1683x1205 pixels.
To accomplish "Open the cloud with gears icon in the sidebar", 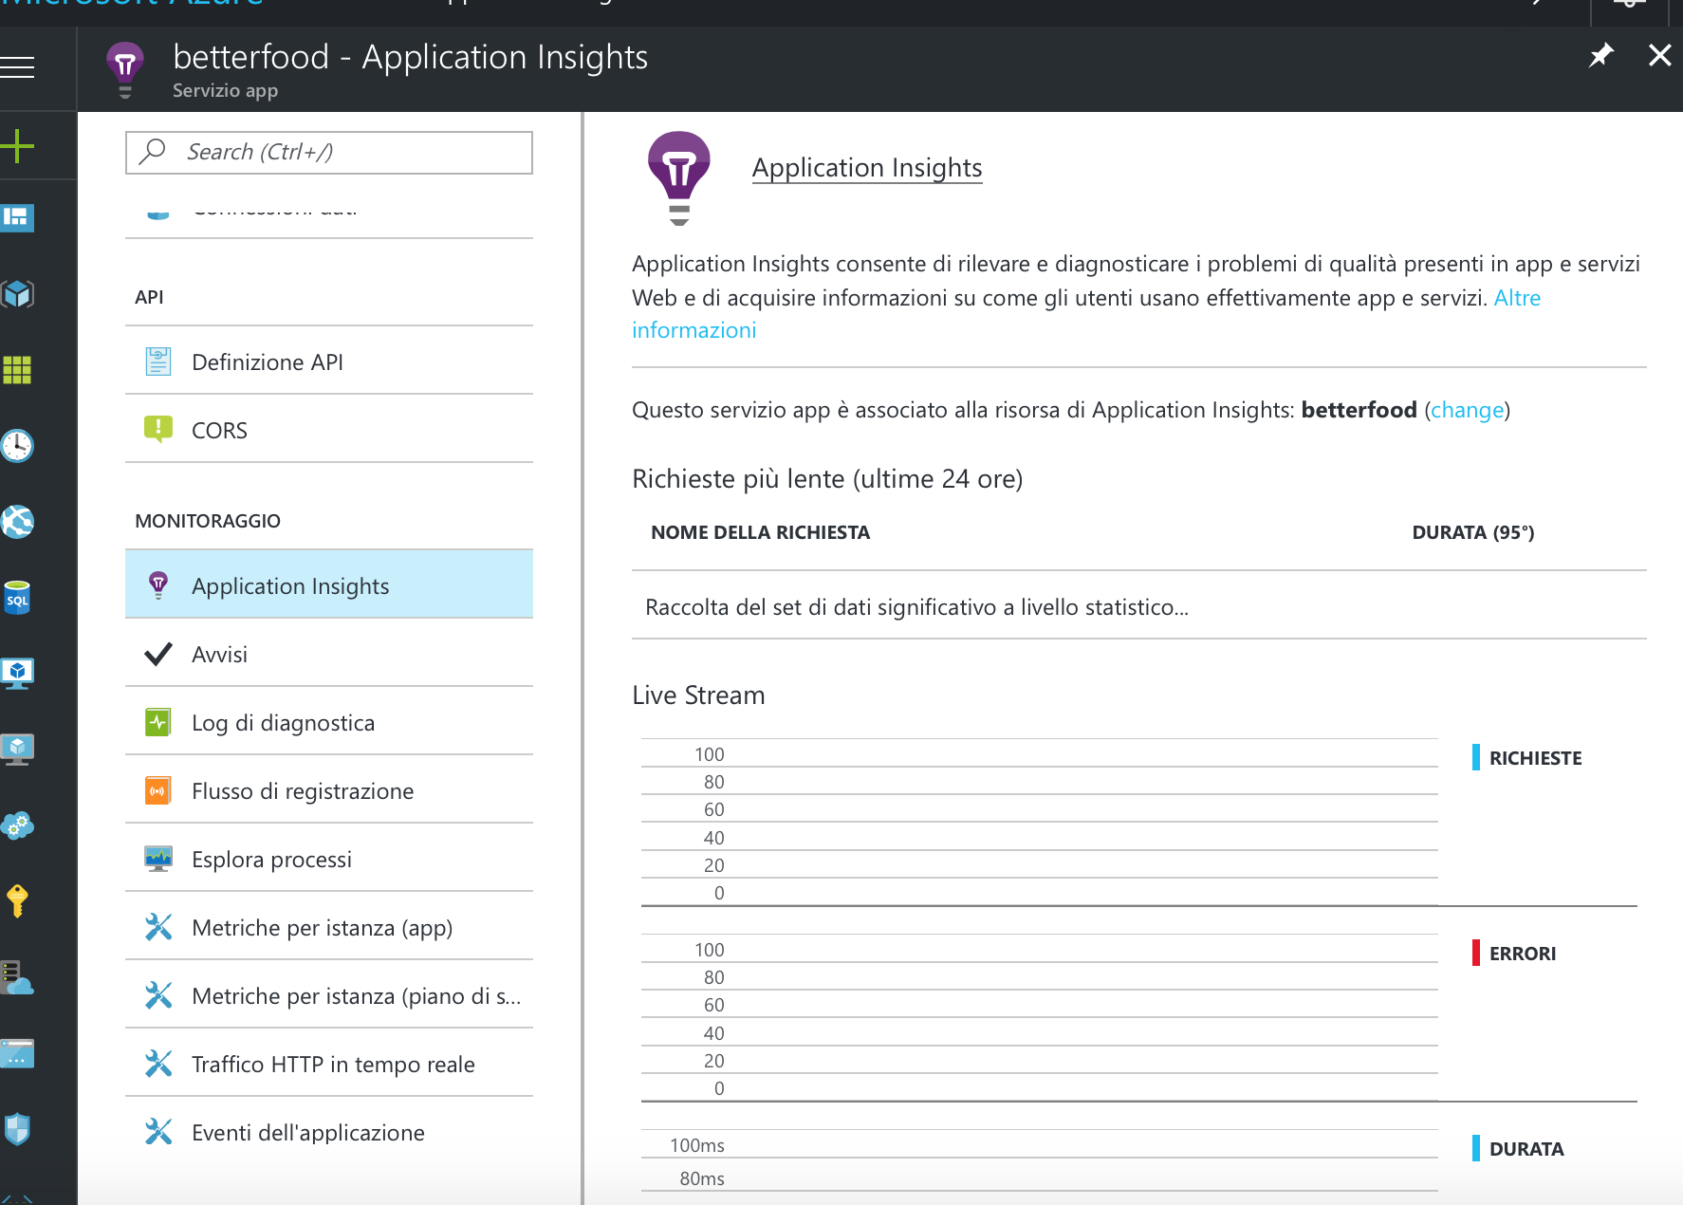I will (x=17, y=825).
